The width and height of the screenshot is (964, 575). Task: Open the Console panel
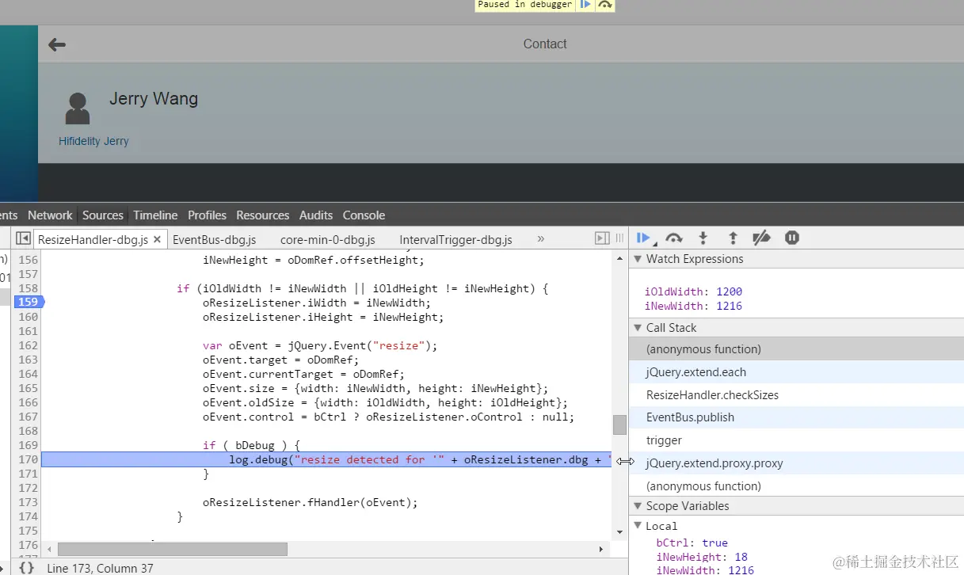tap(364, 215)
